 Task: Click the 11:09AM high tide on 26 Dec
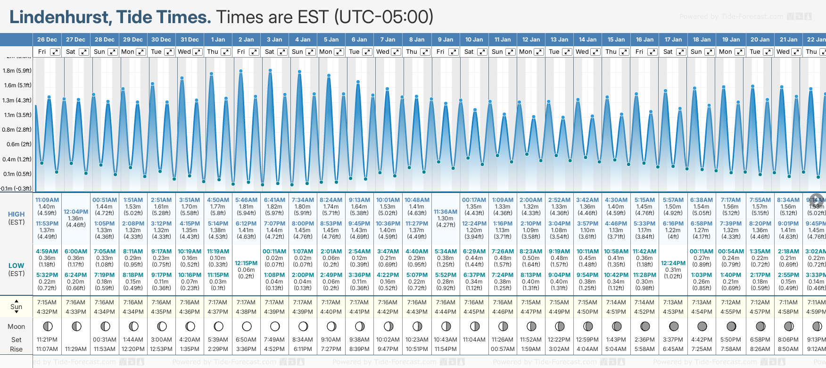[x=47, y=200]
